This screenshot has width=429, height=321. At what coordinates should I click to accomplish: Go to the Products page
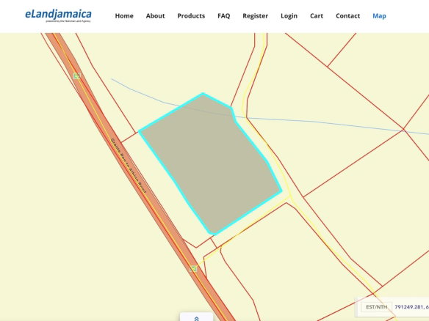click(191, 16)
